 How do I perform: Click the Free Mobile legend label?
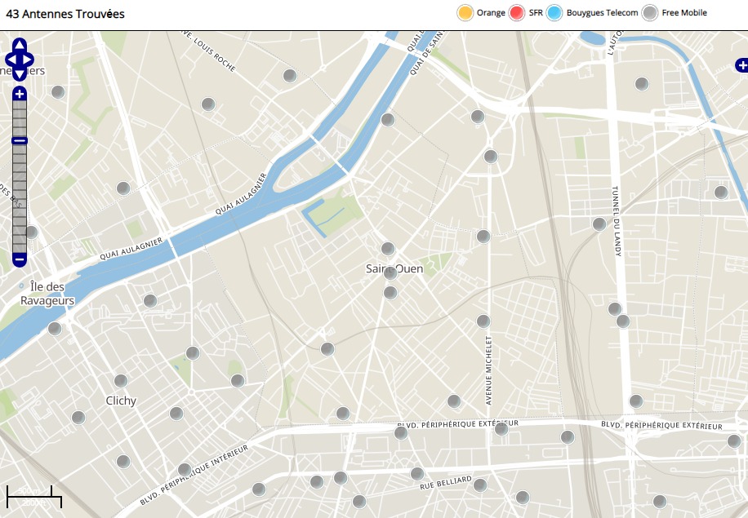point(683,12)
